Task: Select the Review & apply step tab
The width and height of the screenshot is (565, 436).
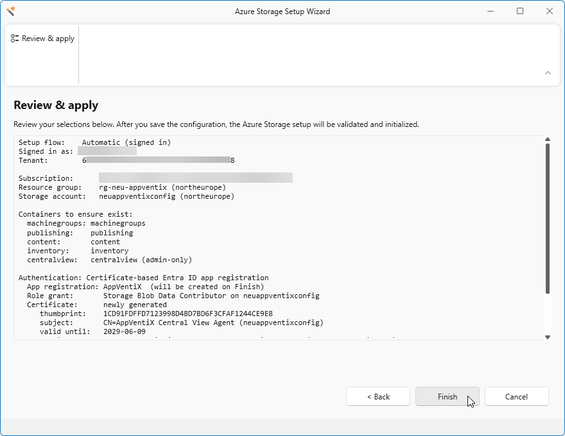Action: click(42, 38)
